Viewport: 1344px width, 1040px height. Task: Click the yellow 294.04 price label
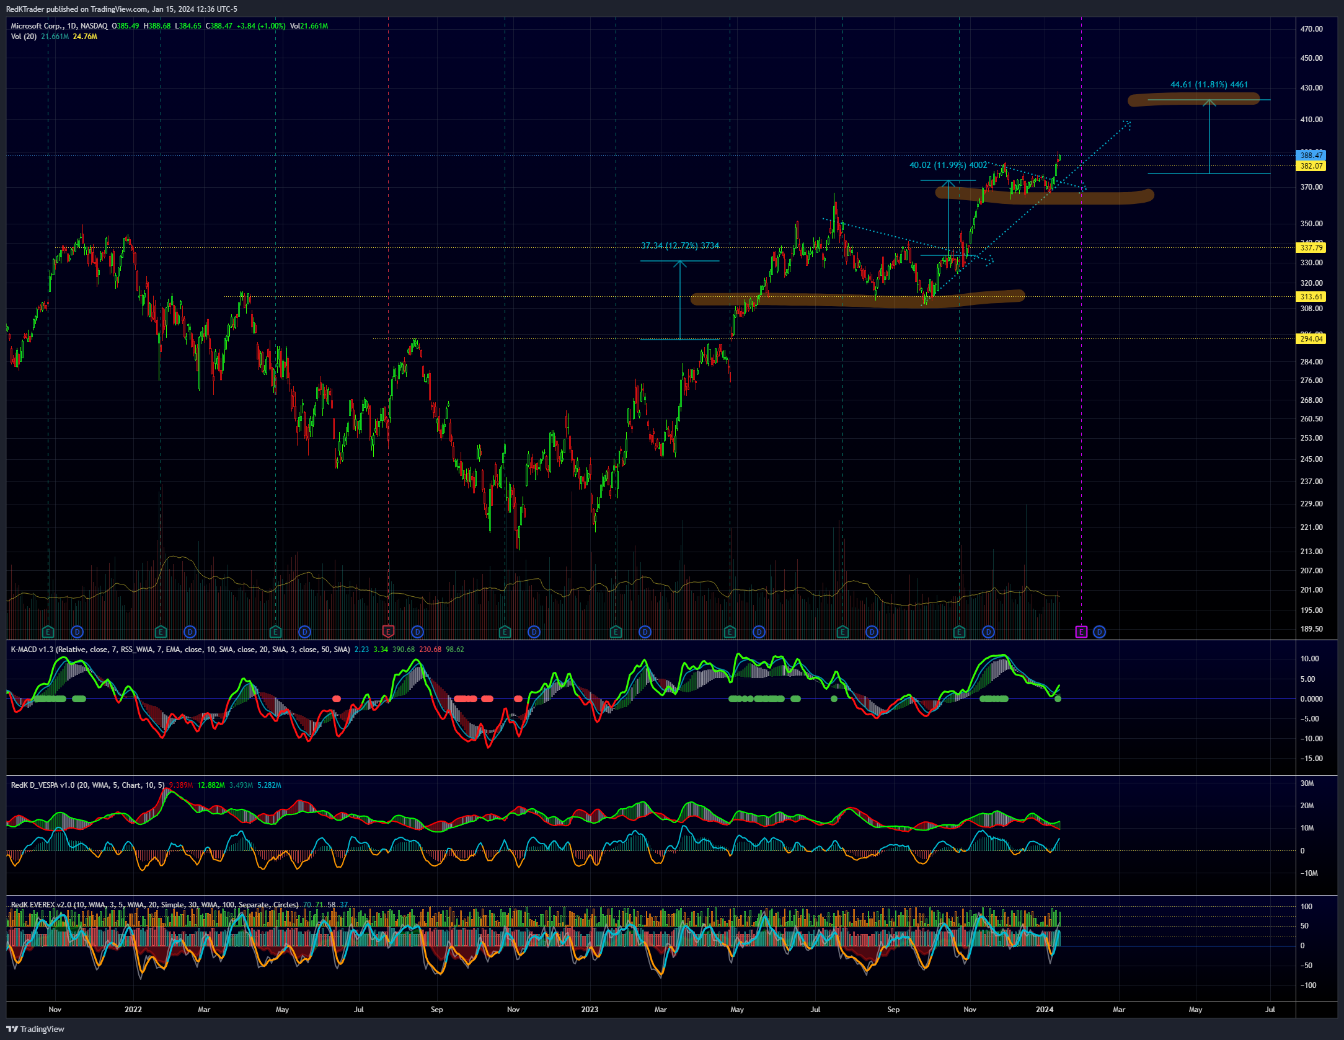[x=1311, y=338]
